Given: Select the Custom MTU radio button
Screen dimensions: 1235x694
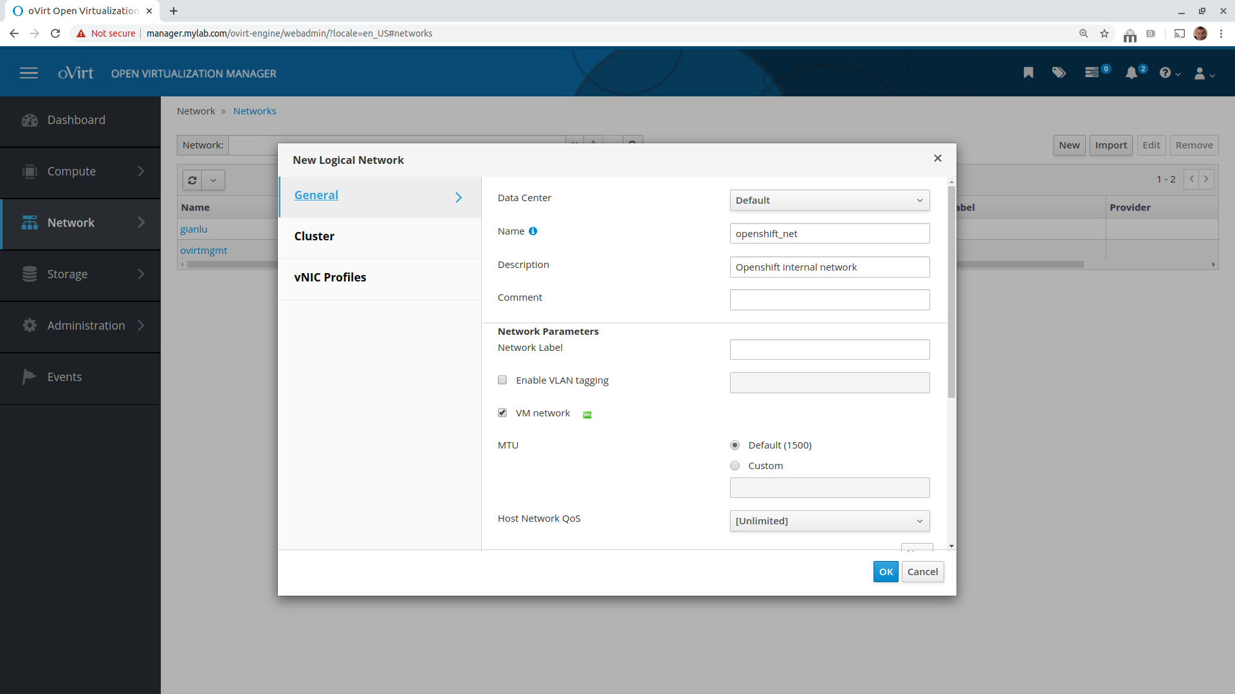Looking at the screenshot, I should 735,466.
